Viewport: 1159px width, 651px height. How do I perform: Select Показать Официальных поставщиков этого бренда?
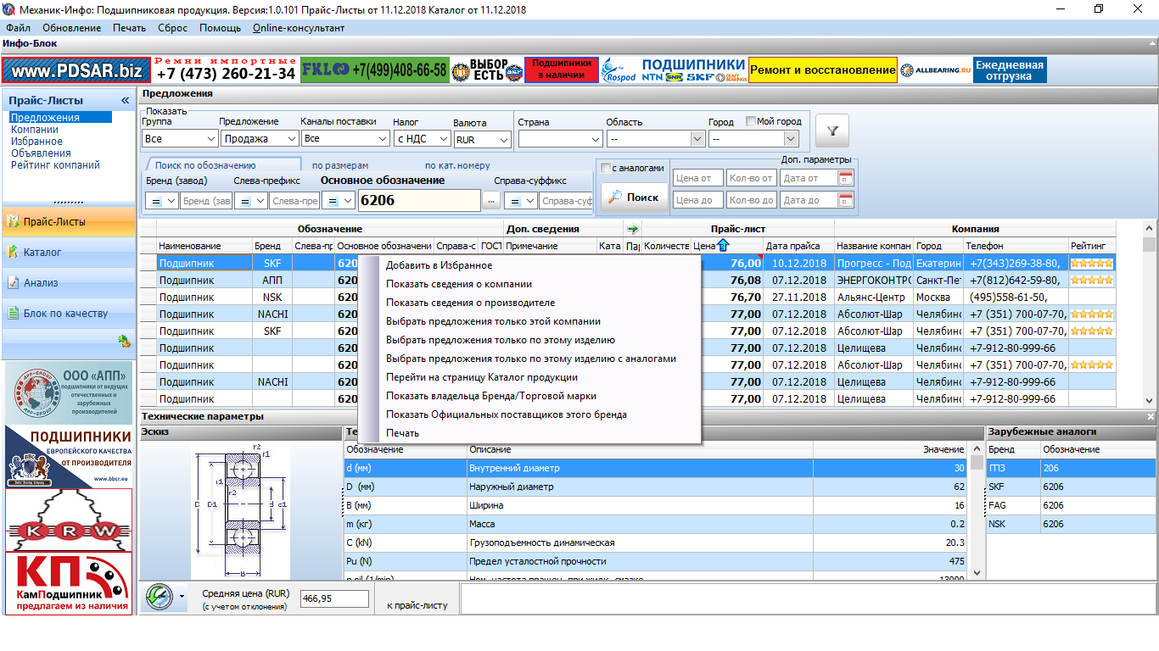coord(507,415)
